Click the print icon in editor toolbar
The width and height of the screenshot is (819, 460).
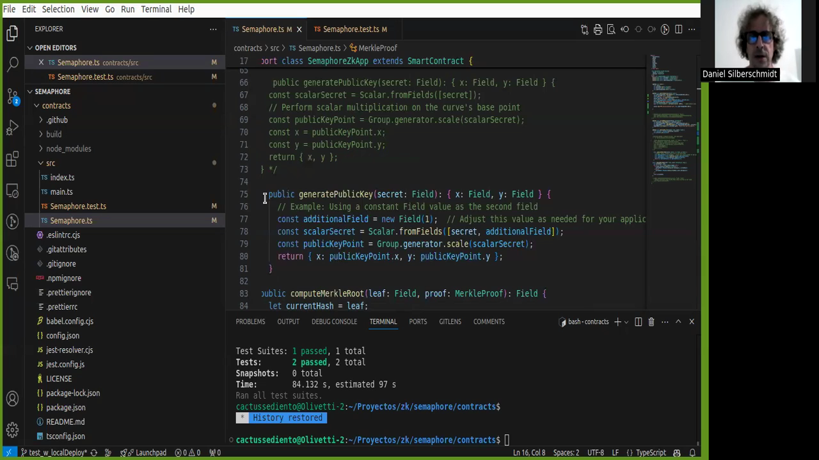tap(598, 29)
